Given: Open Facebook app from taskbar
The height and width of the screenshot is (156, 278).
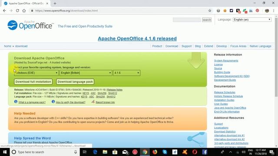Looking at the screenshot, I should pyautogui.click(x=205, y=152).
